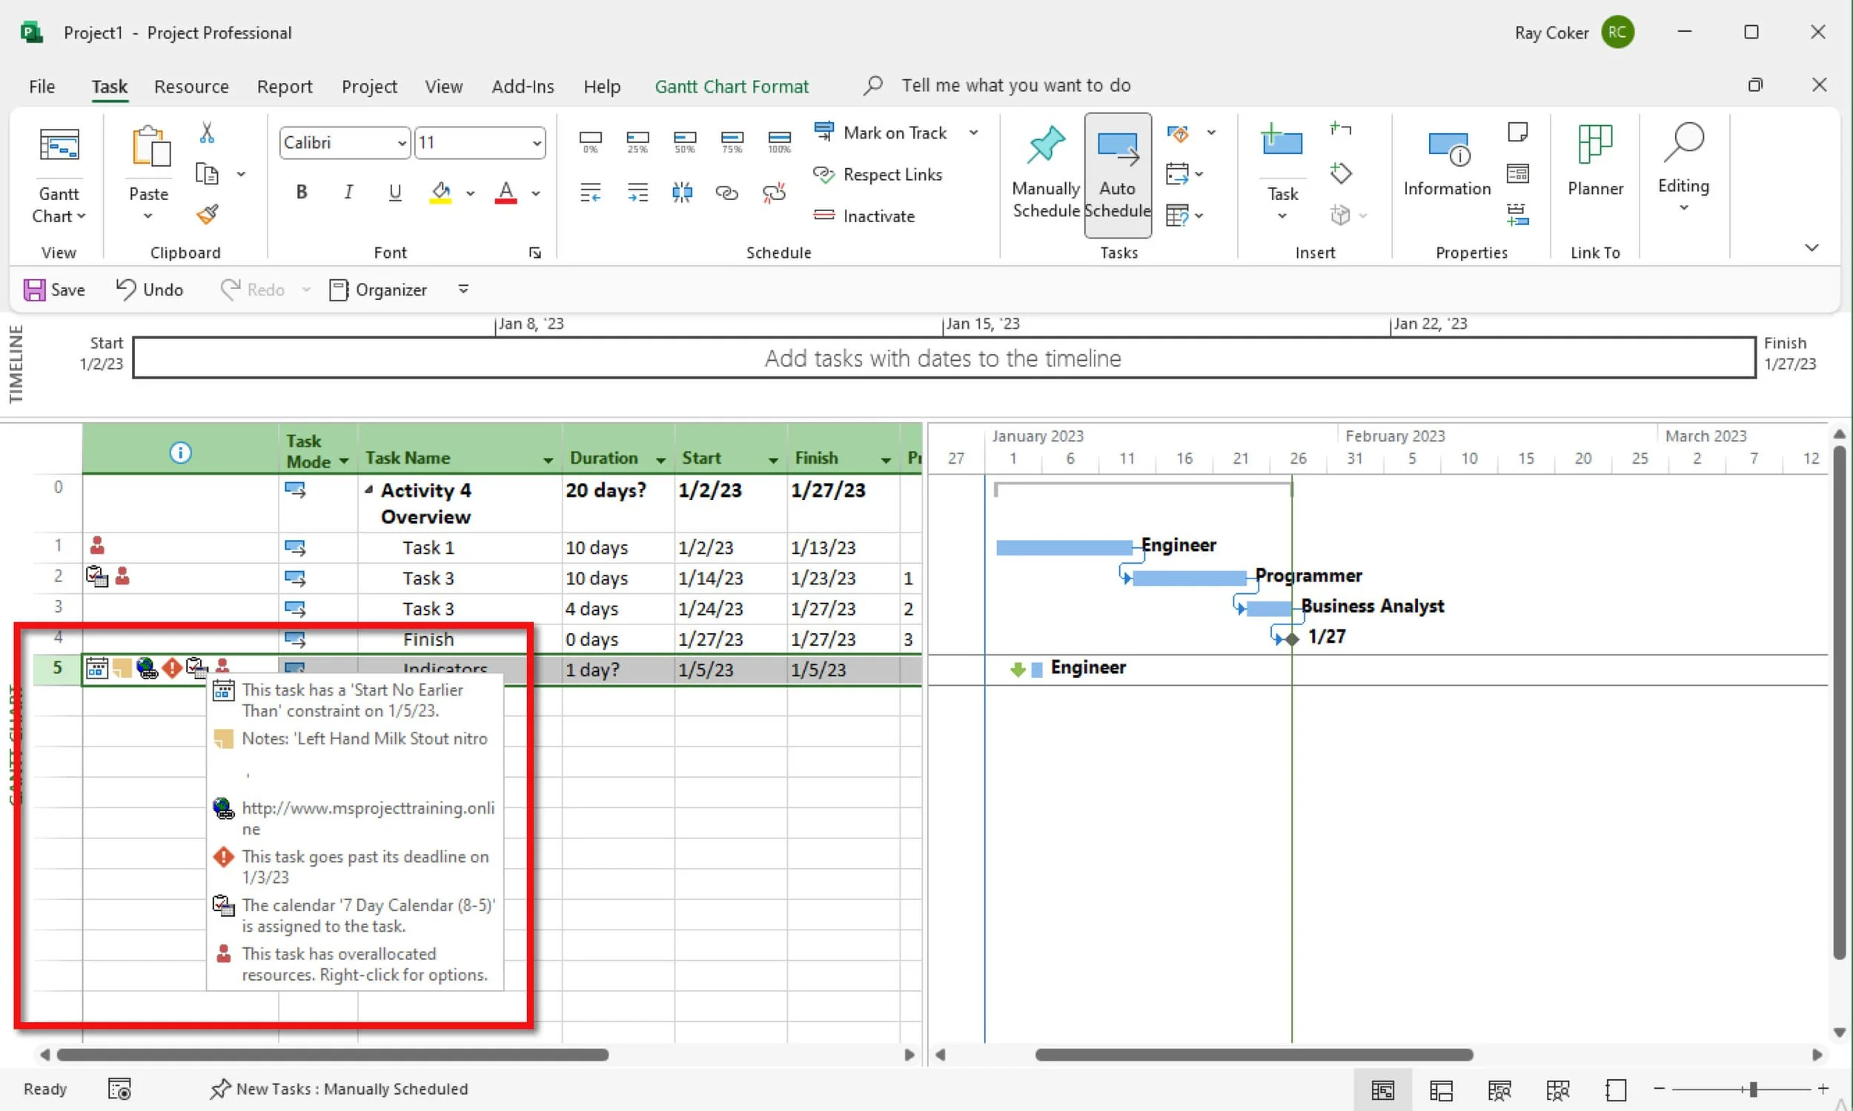Viewport: 1853px width, 1111px height.
Task: Click the Split Task icon
Action: pos(682,193)
